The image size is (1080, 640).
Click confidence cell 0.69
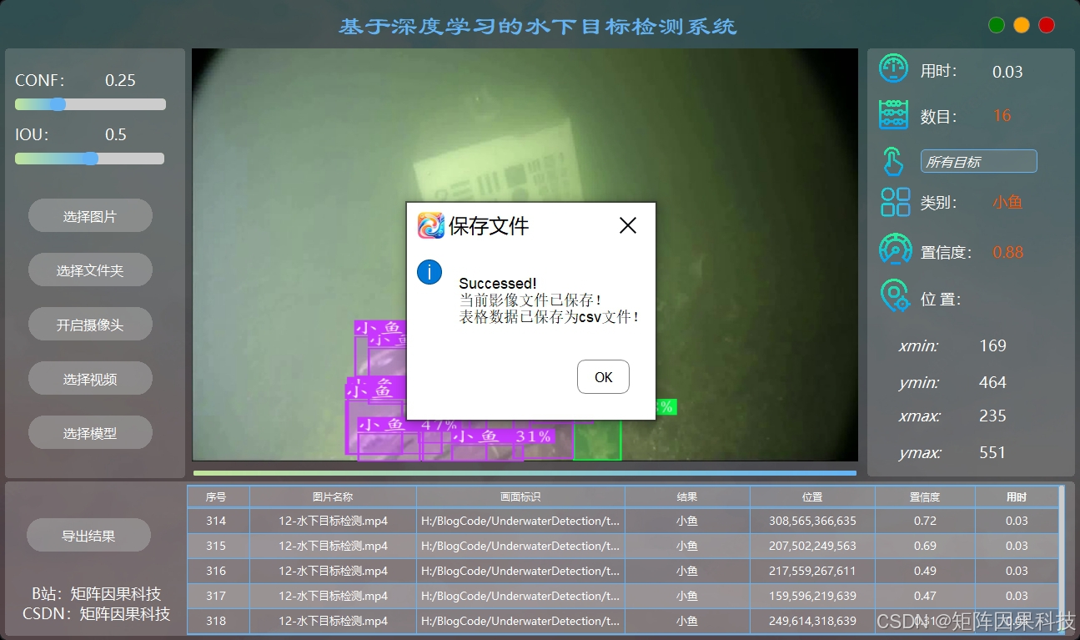click(925, 546)
